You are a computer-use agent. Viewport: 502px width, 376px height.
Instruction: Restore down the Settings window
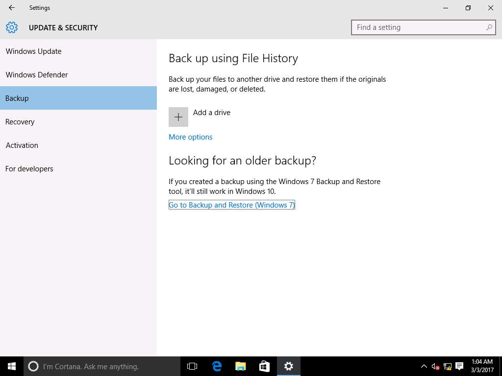tap(468, 8)
